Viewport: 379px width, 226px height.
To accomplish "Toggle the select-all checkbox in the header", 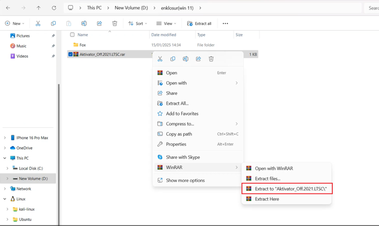I will click(72, 34).
